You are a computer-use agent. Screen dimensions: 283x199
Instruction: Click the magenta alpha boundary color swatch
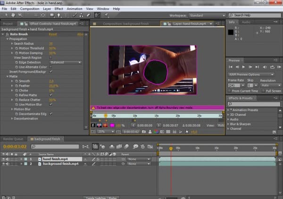point(111,125)
